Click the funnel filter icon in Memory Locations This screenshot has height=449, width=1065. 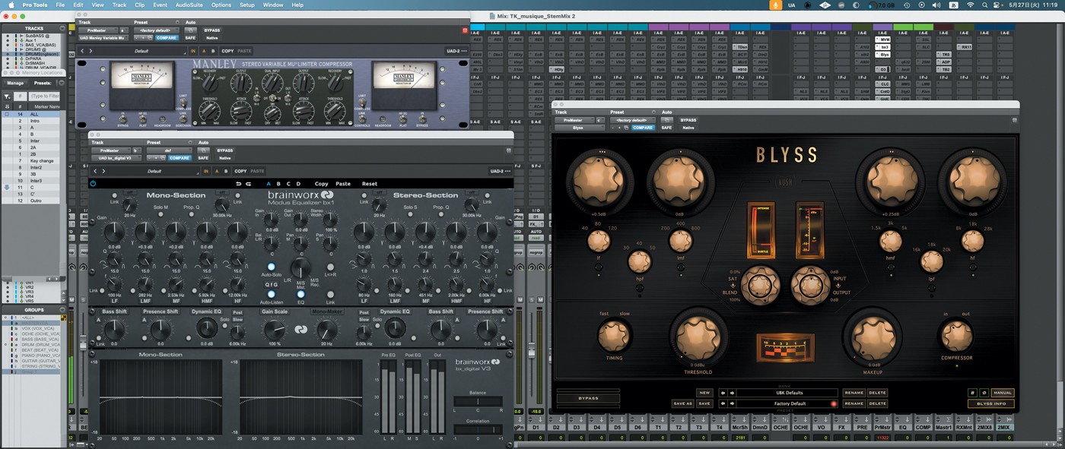7,96
